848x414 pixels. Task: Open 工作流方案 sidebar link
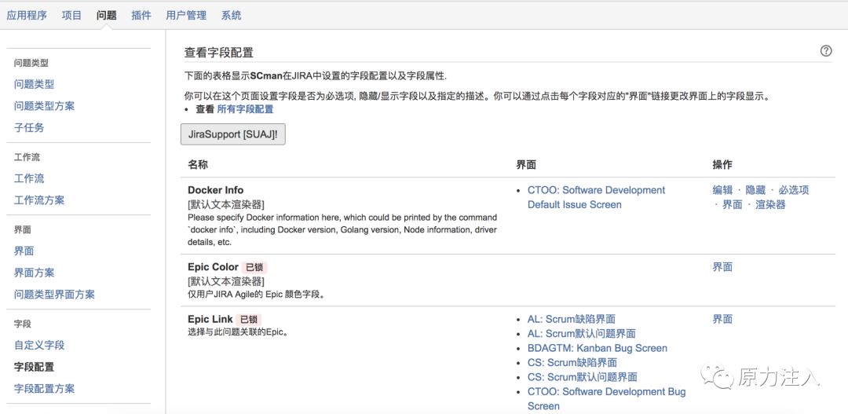coord(39,200)
